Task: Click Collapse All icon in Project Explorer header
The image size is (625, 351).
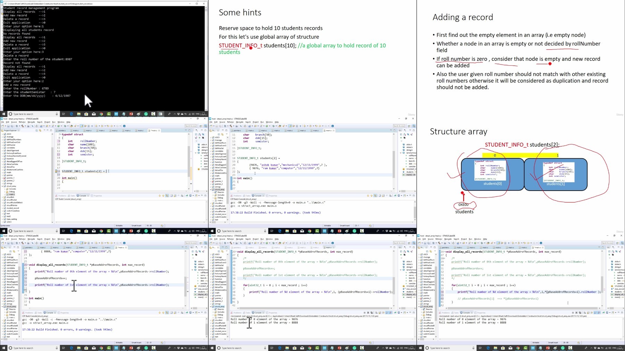Action: [37, 131]
